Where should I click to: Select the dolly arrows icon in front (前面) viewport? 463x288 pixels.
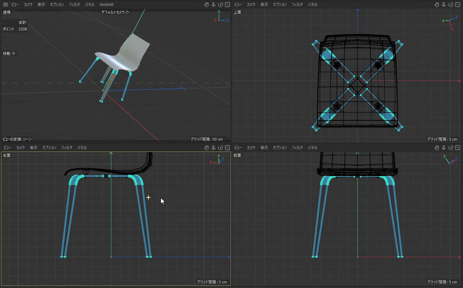click(444, 148)
